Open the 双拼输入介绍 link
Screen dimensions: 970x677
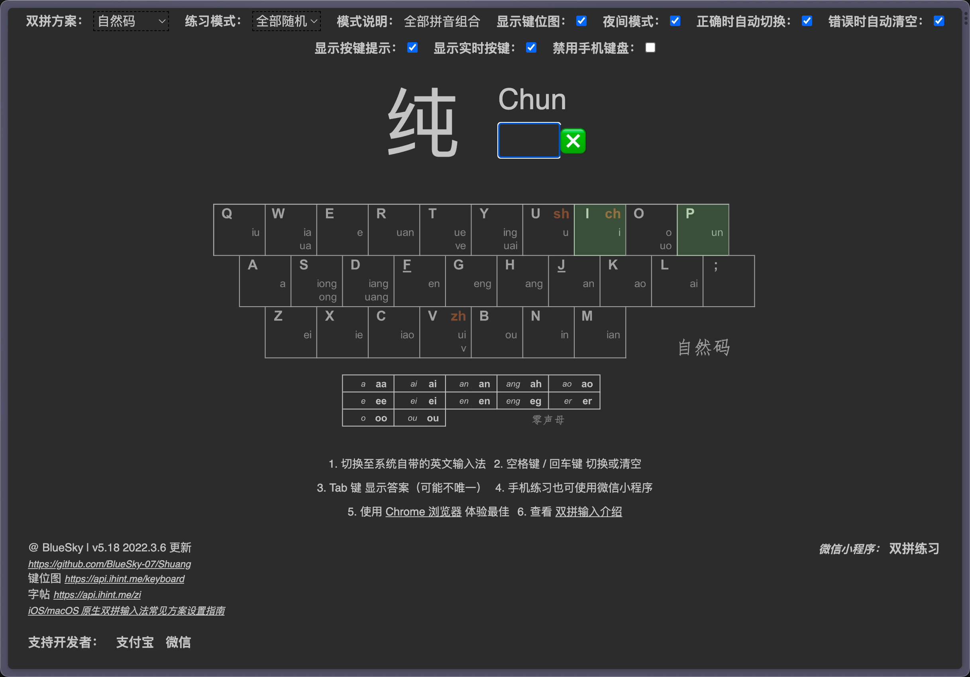588,512
